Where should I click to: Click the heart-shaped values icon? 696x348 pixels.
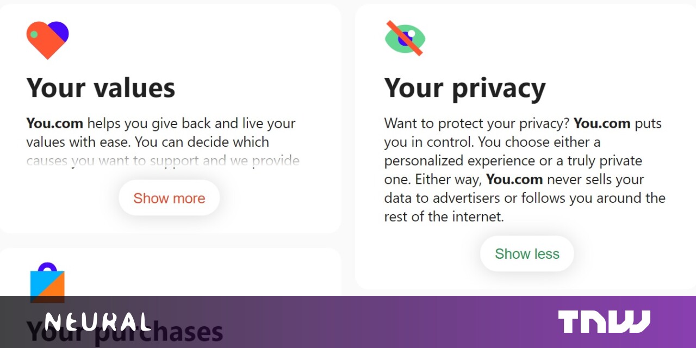(x=47, y=40)
